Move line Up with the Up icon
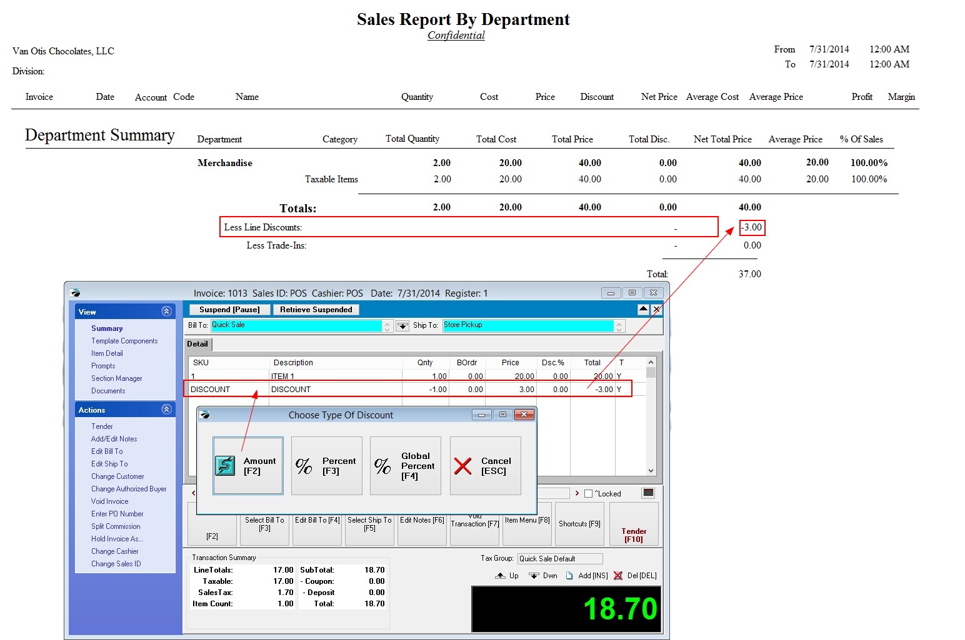Viewport: 965px width, 640px height. tap(501, 576)
